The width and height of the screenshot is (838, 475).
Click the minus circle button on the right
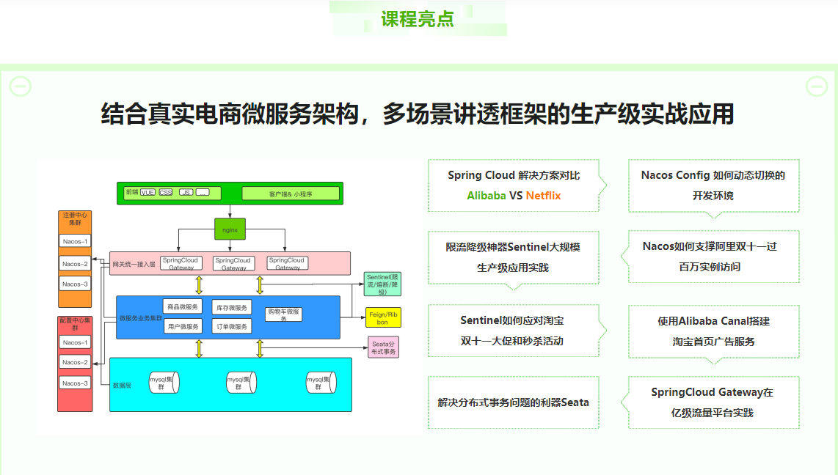(x=817, y=86)
